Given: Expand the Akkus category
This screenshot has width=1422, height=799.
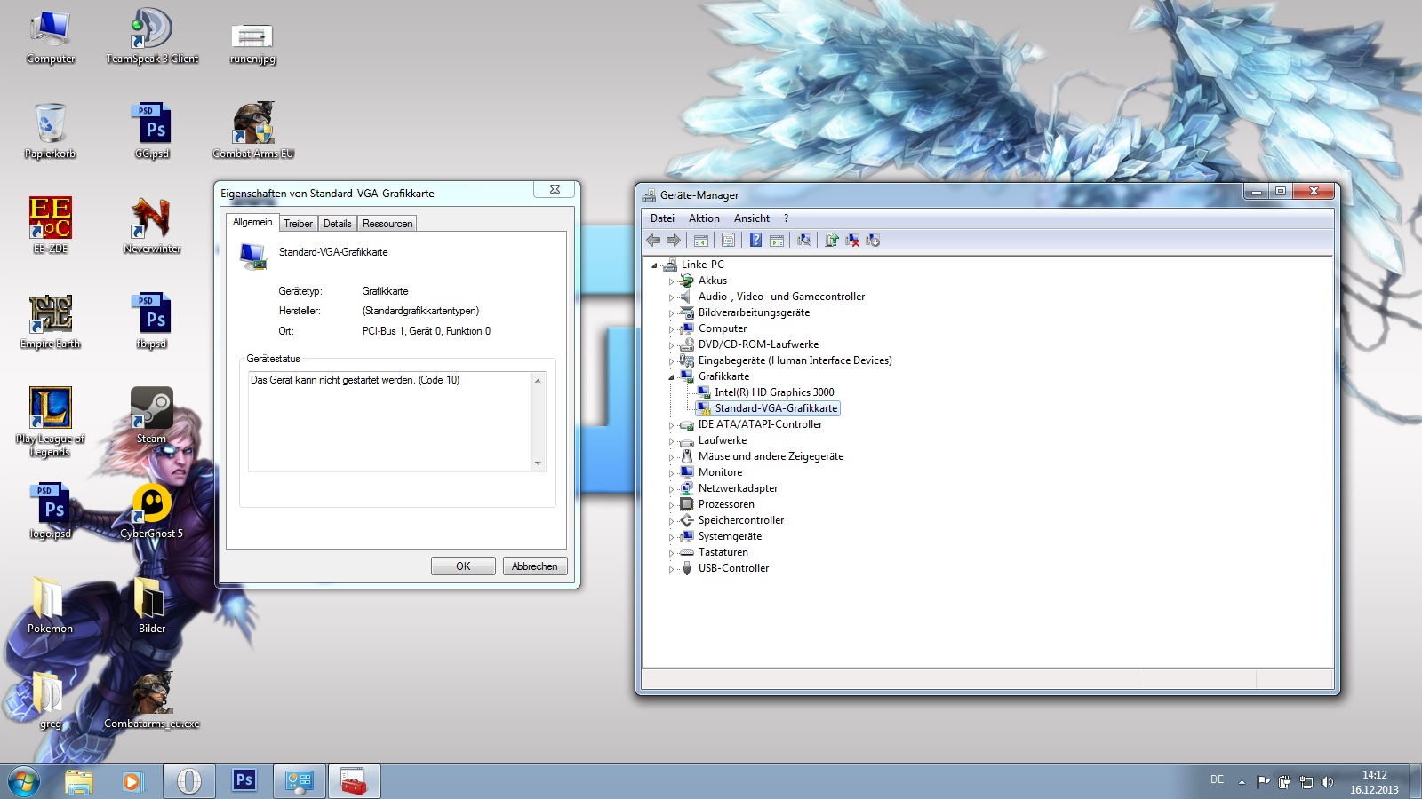Looking at the screenshot, I should (671, 281).
